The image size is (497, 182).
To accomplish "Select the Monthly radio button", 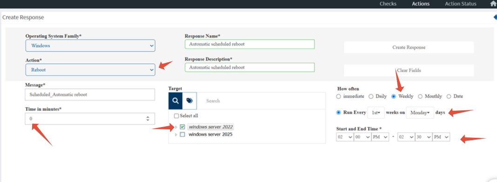I will (x=420, y=96).
